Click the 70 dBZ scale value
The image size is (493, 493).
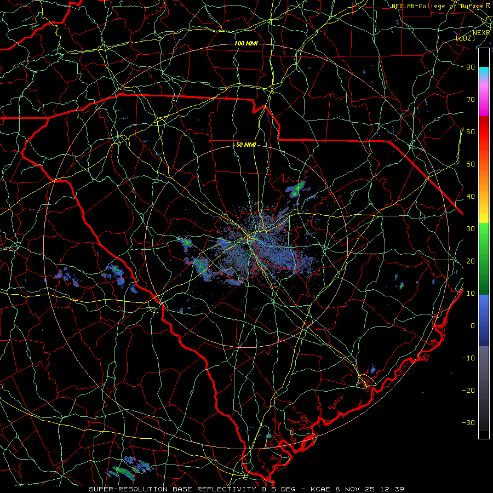tap(471, 99)
